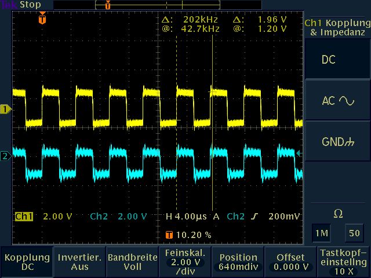Open the Kopplung DC menu

[x=26, y=262]
